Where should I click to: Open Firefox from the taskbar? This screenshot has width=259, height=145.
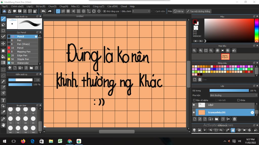click(23, 141)
